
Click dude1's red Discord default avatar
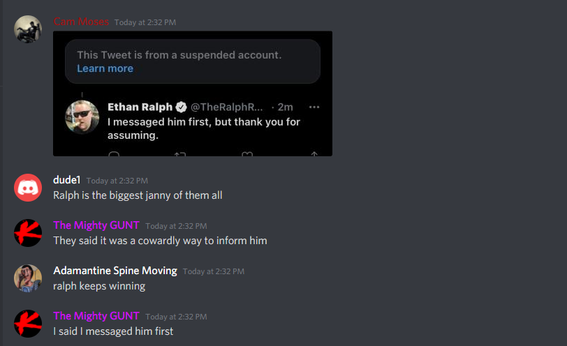[x=28, y=188]
